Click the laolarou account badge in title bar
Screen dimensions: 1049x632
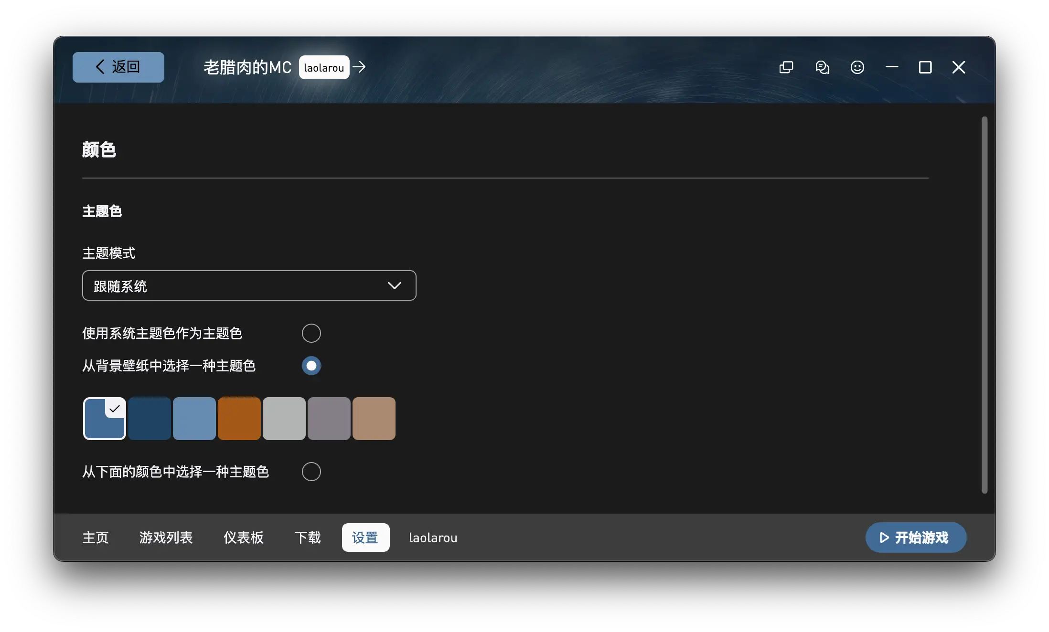pyautogui.click(x=324, y=67)
